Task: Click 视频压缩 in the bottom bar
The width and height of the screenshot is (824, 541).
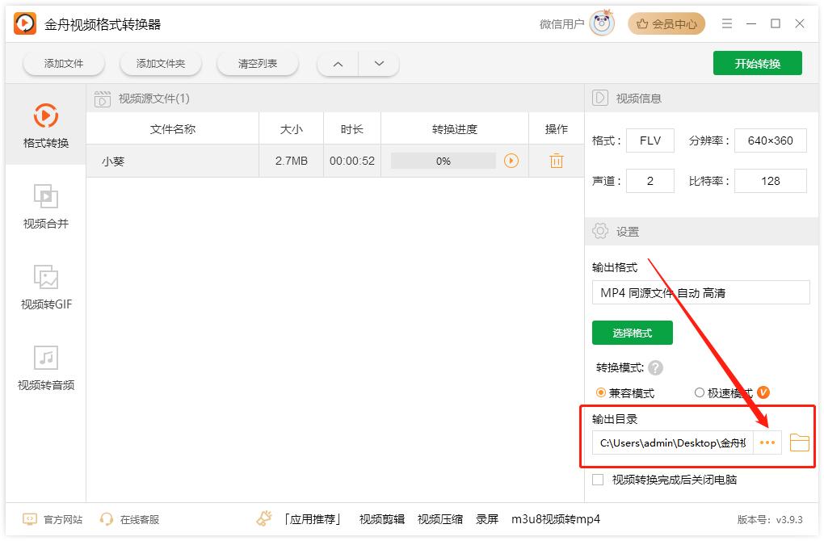Action: point(439,519)
